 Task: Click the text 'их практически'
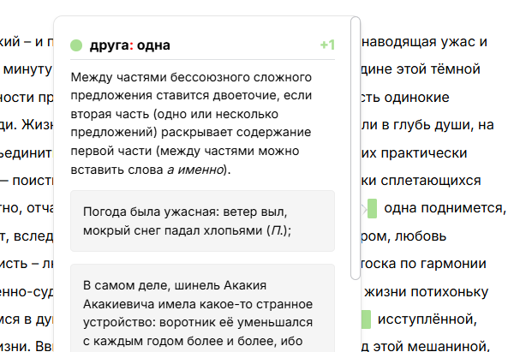(x=414, y=152)
